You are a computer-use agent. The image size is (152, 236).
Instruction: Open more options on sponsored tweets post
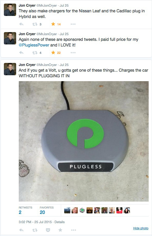(73, 53)
